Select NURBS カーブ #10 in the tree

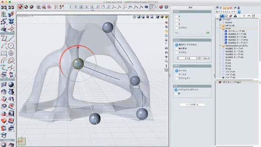(x=238, y=40)
